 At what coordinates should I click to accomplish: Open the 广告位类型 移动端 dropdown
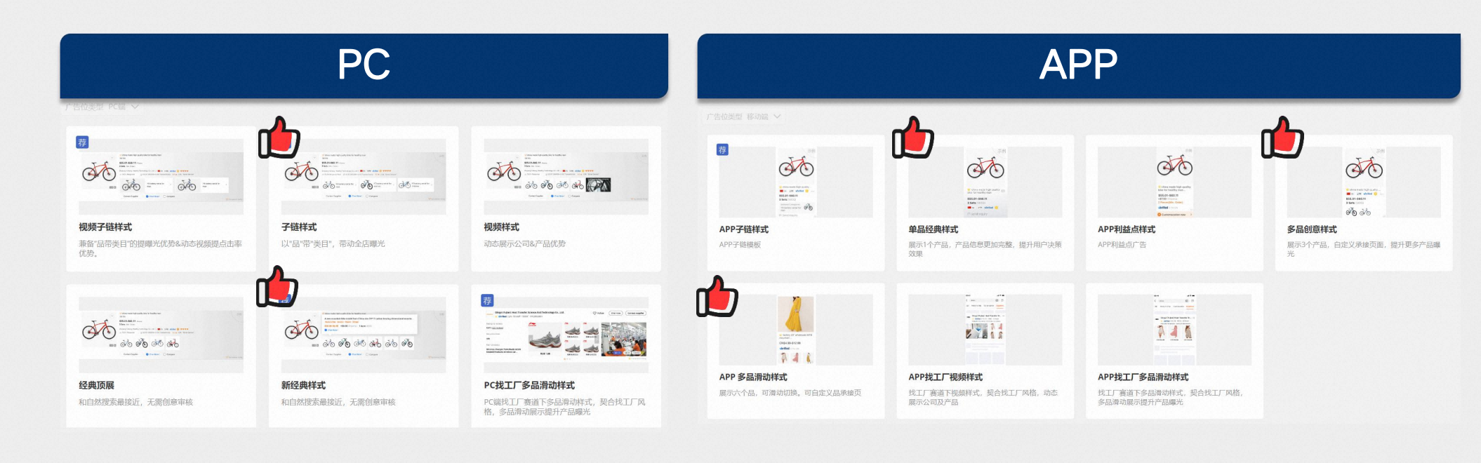pyautogui.click(x=743, y=116)
